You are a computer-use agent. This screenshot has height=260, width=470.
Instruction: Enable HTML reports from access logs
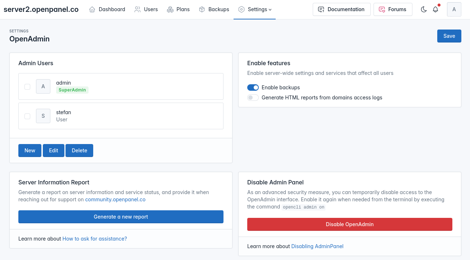[253, 98]
